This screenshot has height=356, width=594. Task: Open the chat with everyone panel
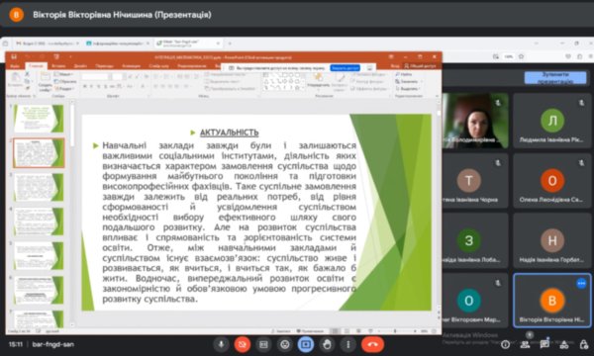click(x=544, y=344)
